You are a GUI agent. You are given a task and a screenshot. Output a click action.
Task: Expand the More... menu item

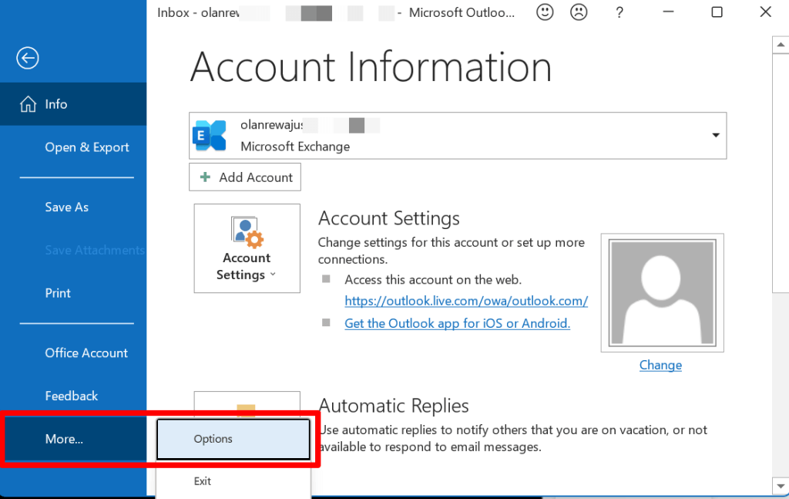click(64, 439)
